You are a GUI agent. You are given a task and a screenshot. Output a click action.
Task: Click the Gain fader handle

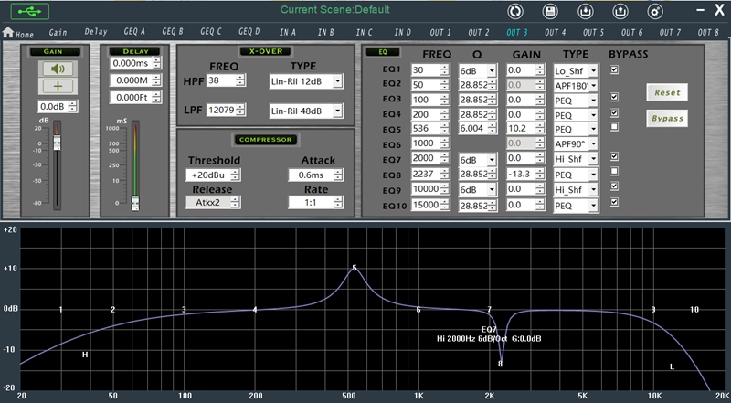[x=56, y=144]
